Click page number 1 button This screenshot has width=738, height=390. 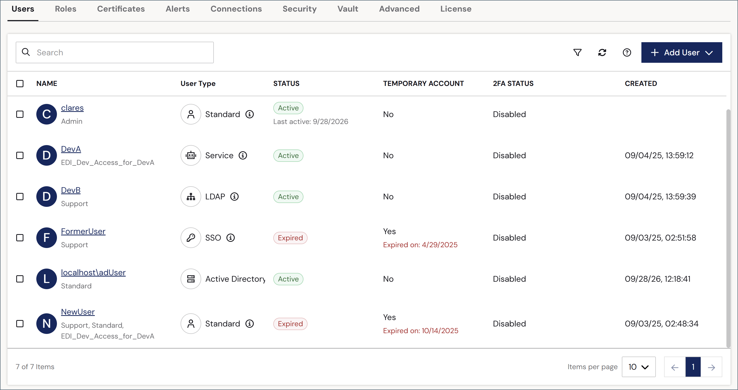point(693,367)
